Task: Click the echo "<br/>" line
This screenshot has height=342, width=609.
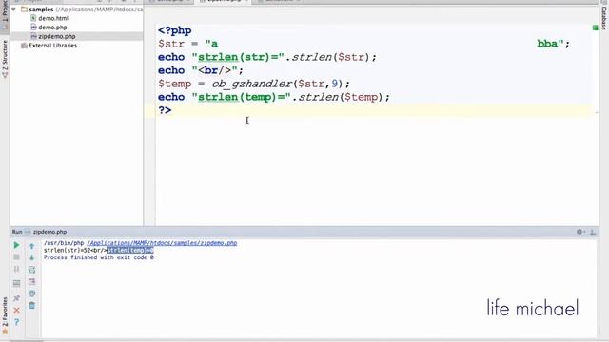Action: tap(201, 70)
